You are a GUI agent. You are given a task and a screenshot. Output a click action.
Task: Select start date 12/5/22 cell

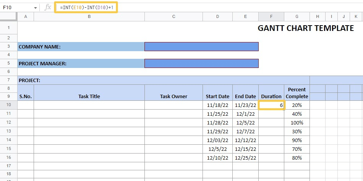tap(218, 149)
